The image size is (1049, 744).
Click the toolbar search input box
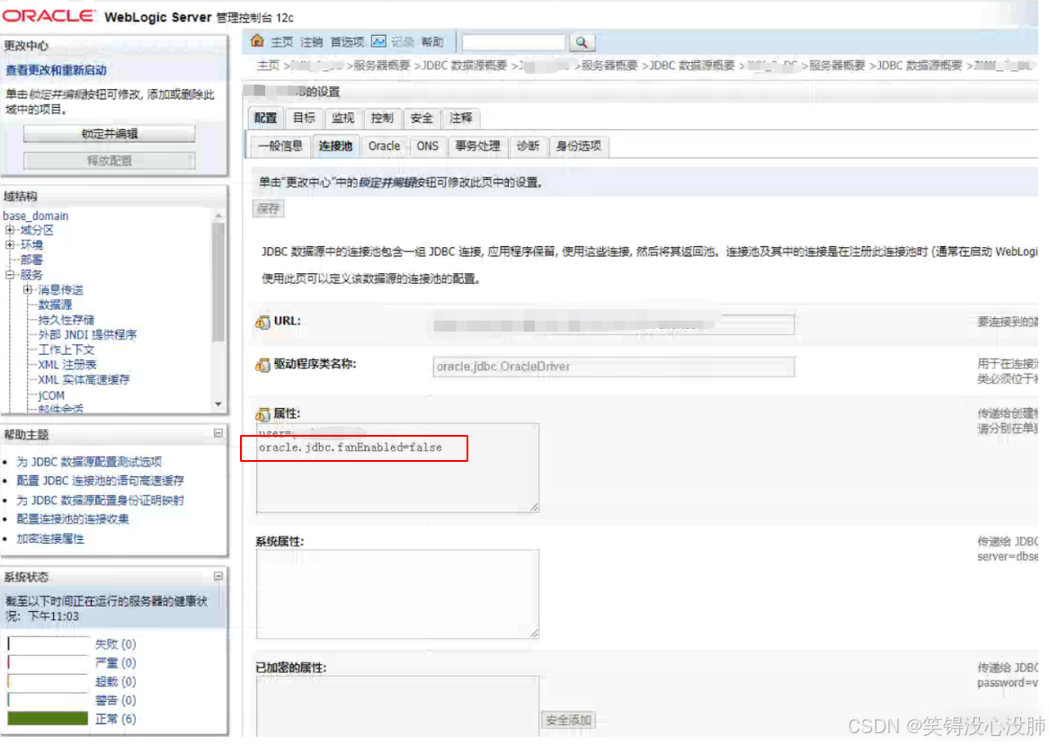tap(512, 41)
